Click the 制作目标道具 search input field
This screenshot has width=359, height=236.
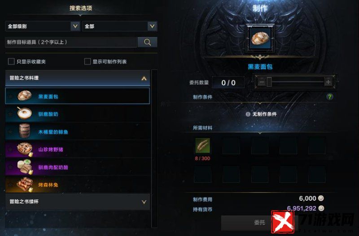[71, 42]
